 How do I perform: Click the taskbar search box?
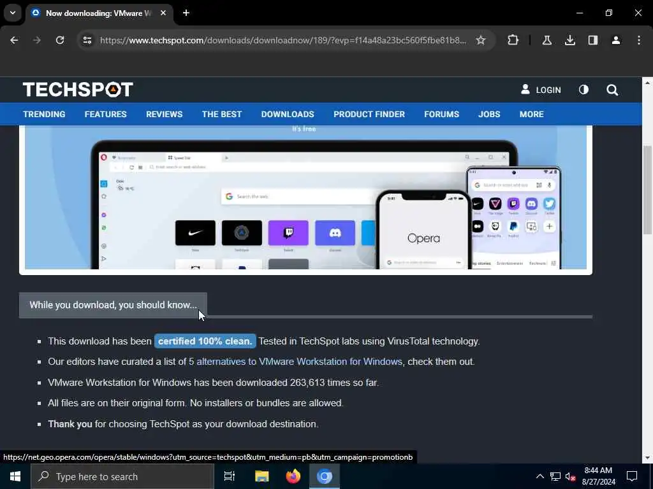pyautogui.click(x=122, y=476)
